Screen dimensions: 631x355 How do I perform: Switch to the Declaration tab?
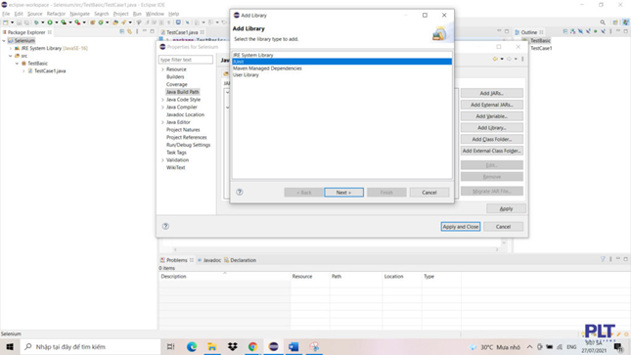(240, 260)
